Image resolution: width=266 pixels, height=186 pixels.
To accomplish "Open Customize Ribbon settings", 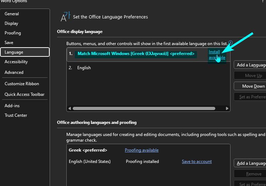I will (22, 84).
